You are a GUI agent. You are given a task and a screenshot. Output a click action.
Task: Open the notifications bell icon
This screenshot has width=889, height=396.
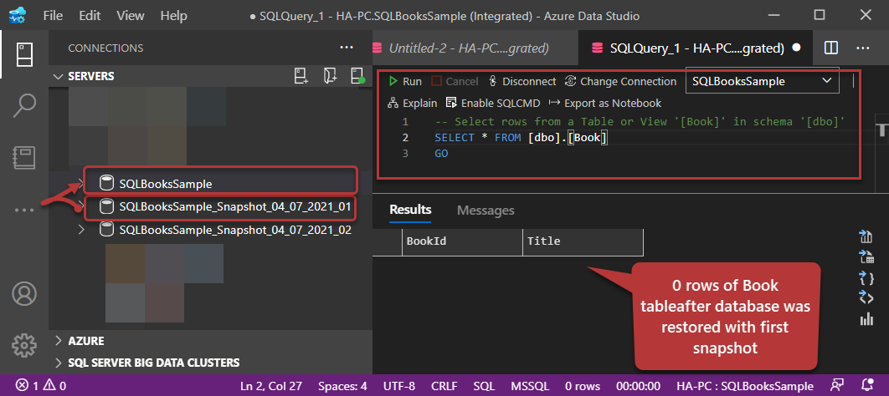[x=867, y=386]
